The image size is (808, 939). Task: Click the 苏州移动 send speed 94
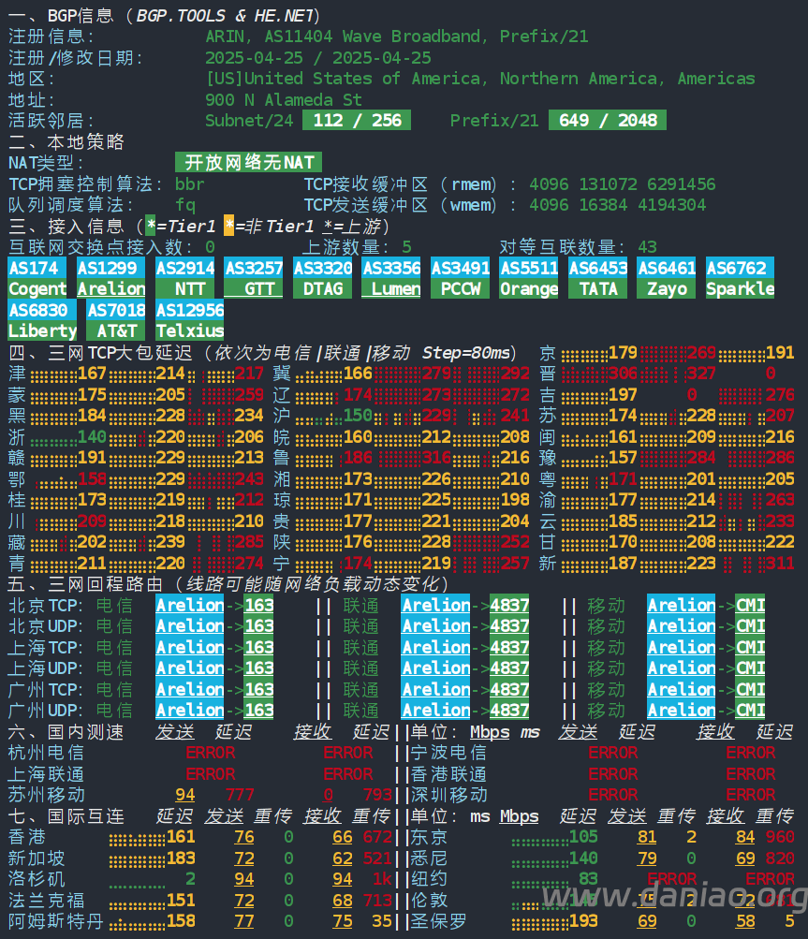pos(185,795)
